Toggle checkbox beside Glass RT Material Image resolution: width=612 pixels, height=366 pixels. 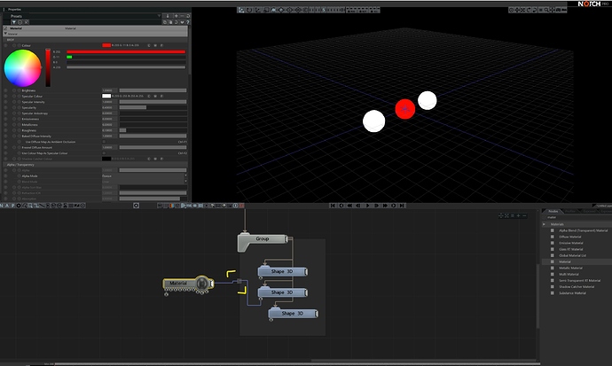tap(553, 249)
